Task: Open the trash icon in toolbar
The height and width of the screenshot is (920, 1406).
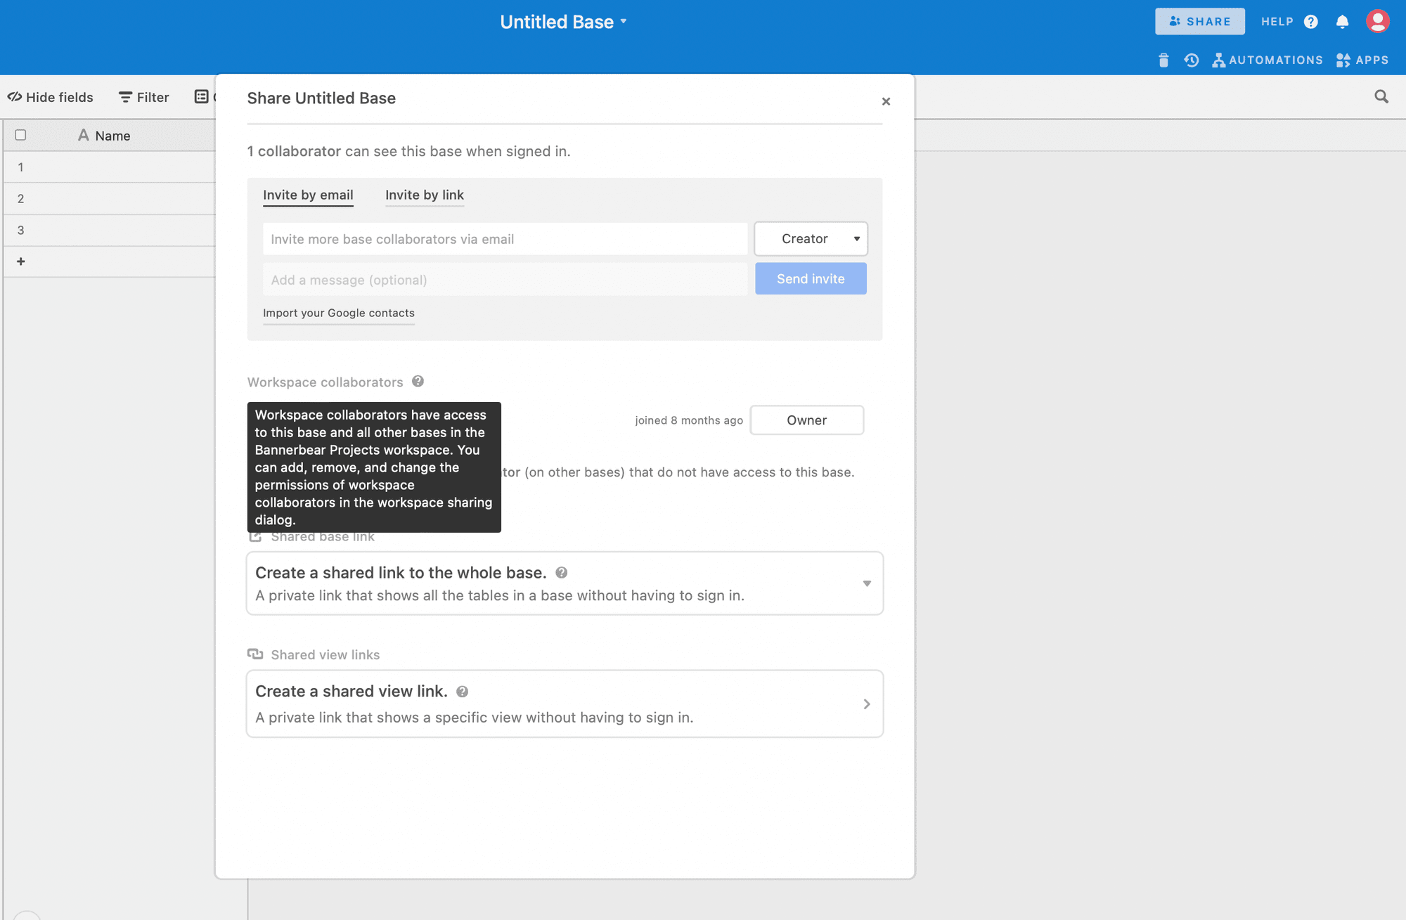Action: point(1163,60)
